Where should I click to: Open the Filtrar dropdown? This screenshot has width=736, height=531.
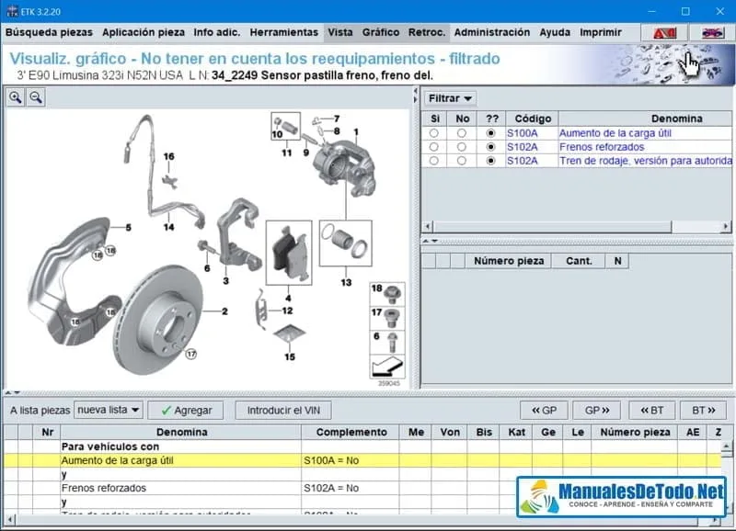tap(449, 98)
